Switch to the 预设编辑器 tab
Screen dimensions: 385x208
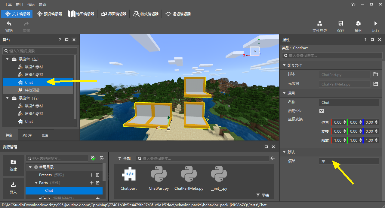click(x=49, y=14)
